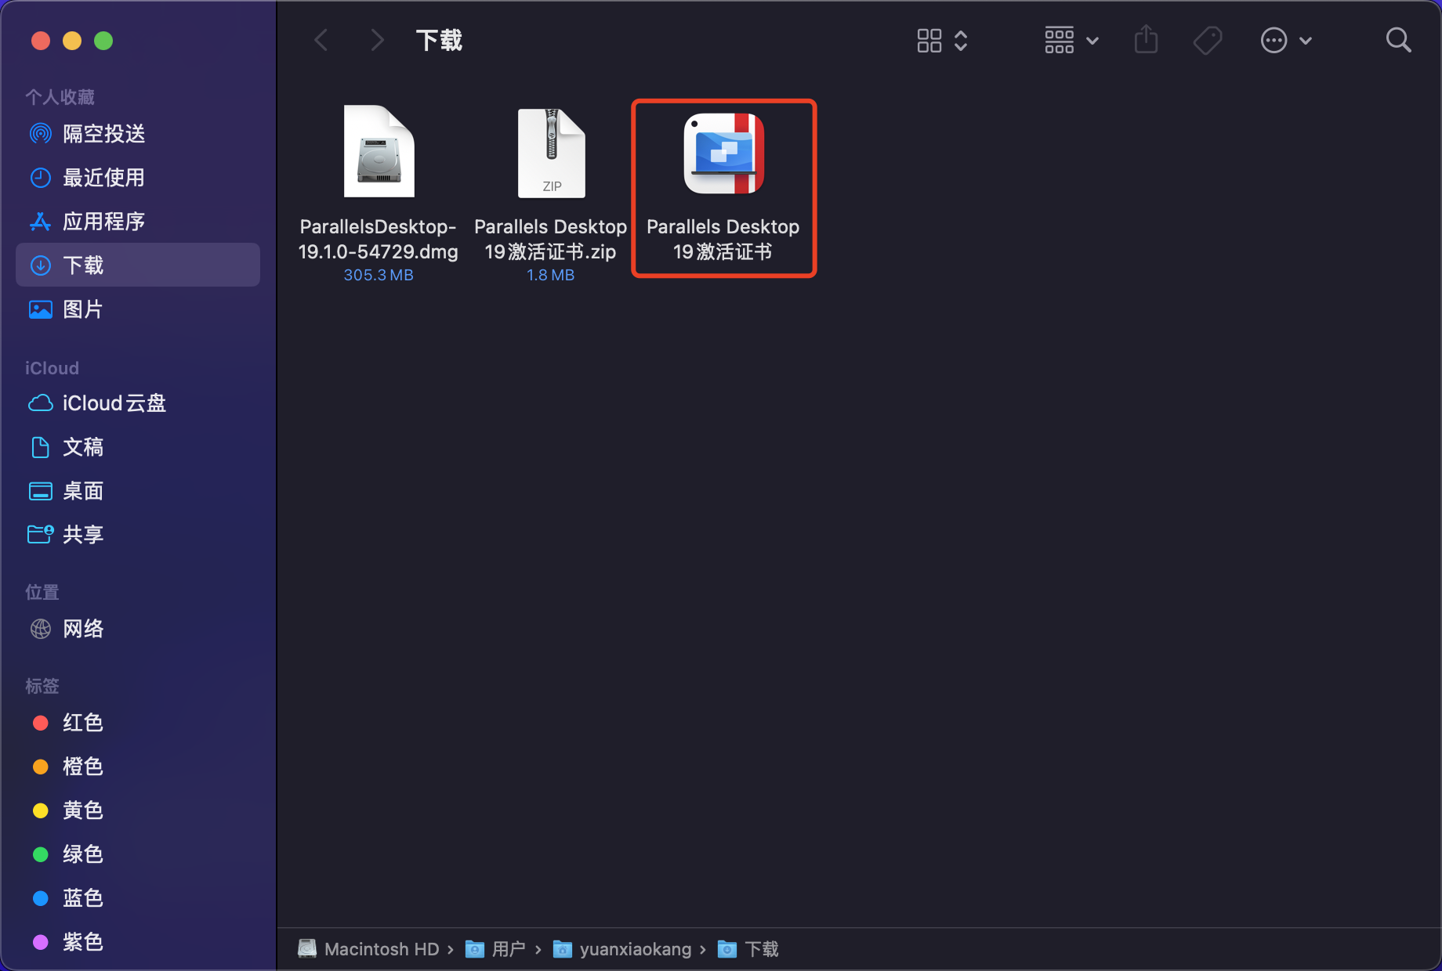Viewport: 1442px width, 971px height.
Task: Click the Applications icon beside 应用程序
Action: (x=40, y=222)
